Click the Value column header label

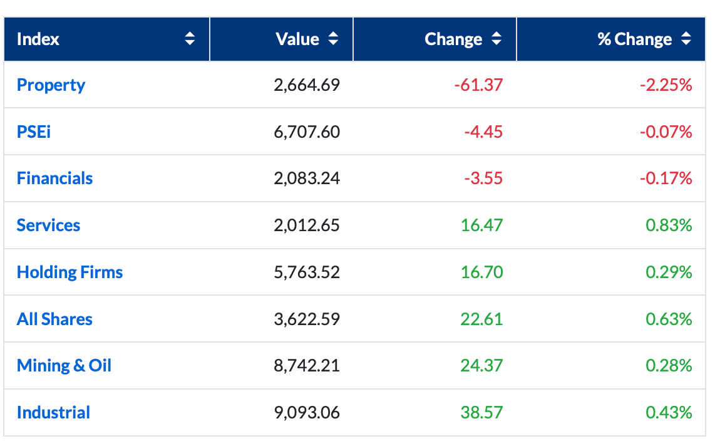297,39
